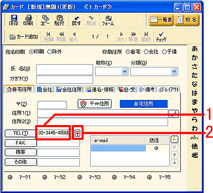The width and height of the screenshot is (213, 193).
Task: Click the あ index in kana sidebar
Action: point(195,49)
